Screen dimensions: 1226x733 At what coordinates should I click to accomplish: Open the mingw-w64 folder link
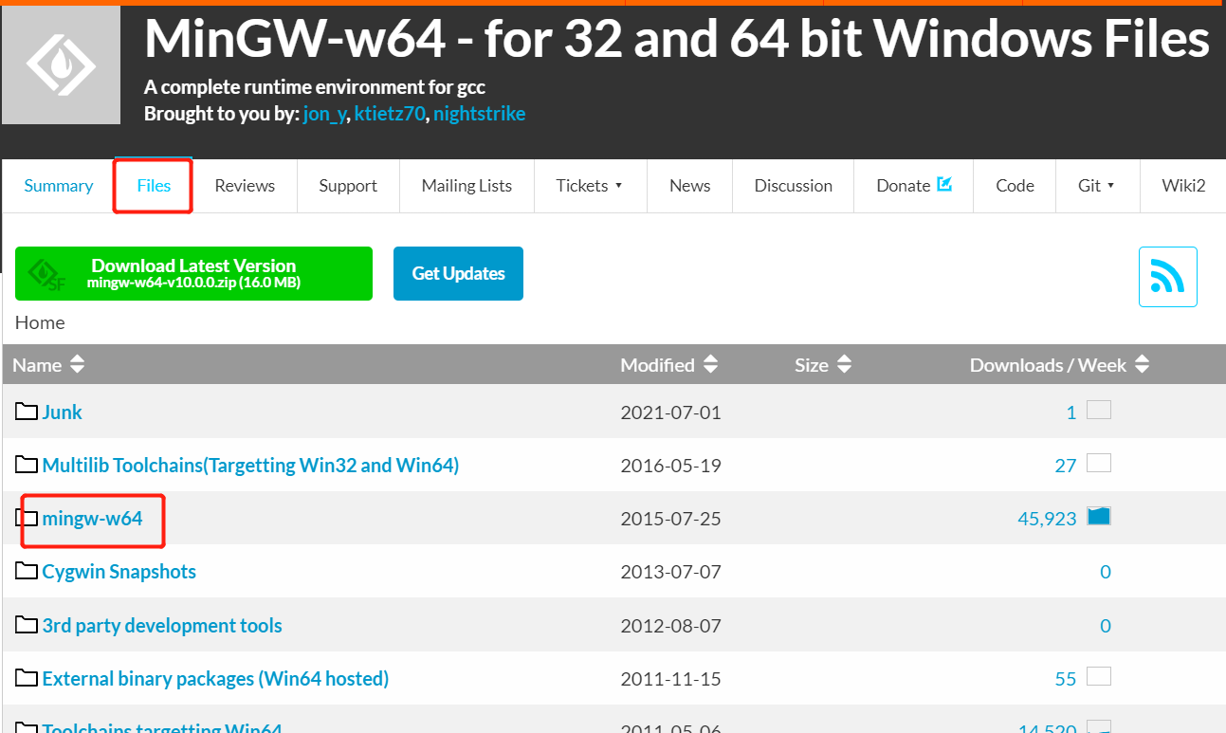(92, 519)
